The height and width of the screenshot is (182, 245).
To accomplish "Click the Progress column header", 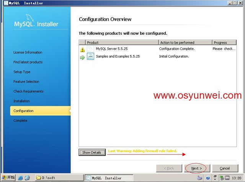I will (x=224, y=42).
